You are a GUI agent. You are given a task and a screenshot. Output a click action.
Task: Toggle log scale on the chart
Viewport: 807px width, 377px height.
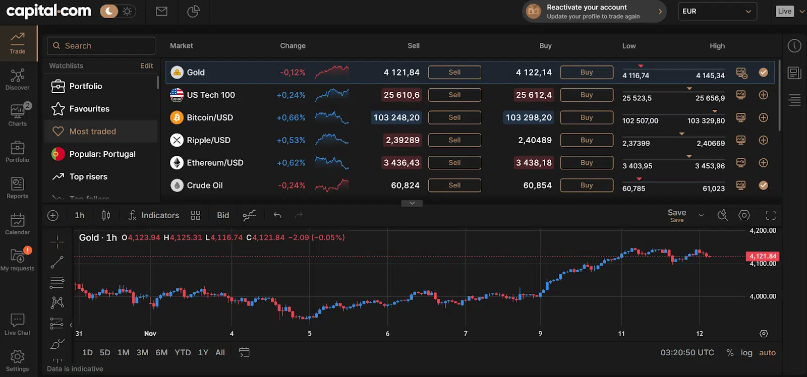[x=746, y=353]
